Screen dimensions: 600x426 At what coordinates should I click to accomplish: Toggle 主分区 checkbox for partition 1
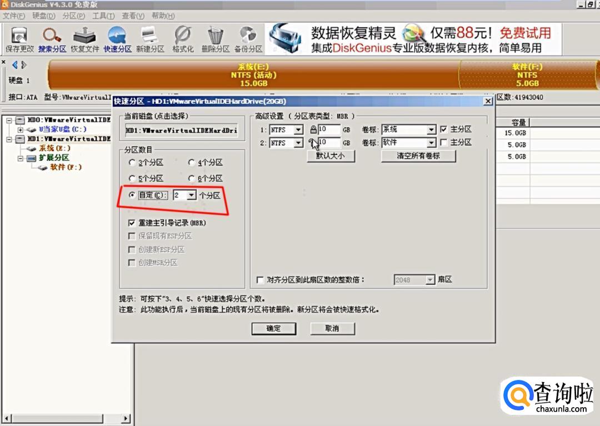443,129
